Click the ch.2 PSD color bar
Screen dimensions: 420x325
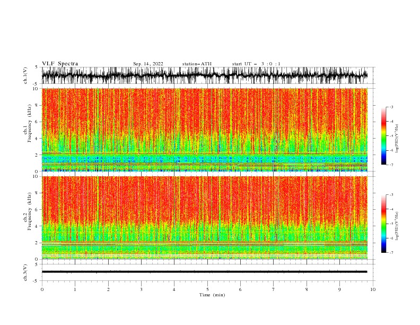click(383, 224)
